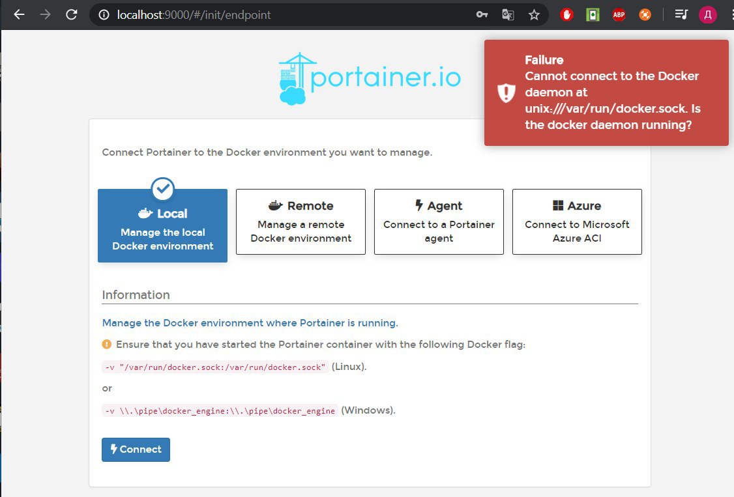Click the Information section heading
The height and width of the screenshot is (497, 734).
click(136, 295)
